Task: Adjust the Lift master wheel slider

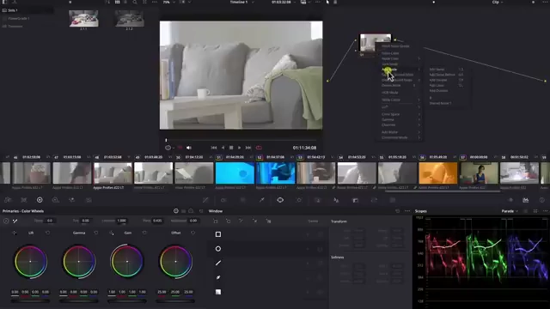Action: (30, 300)
